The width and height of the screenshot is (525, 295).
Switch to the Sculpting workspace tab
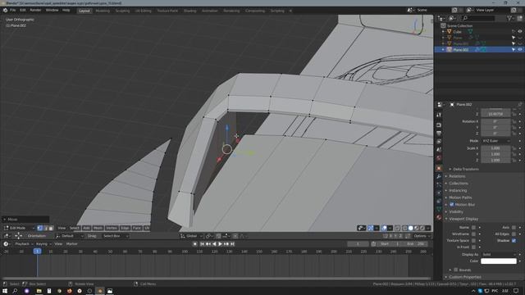(122, 11)
